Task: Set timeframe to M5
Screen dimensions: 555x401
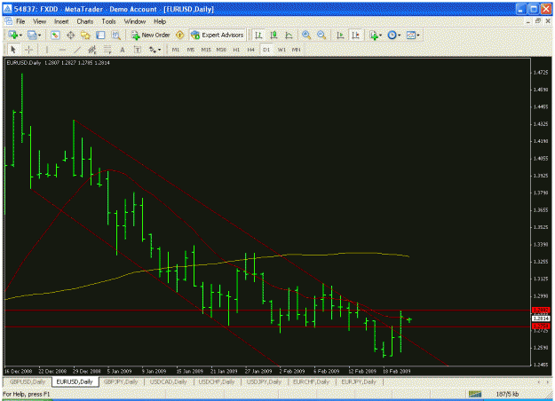Action: click(x=191, y=50)
